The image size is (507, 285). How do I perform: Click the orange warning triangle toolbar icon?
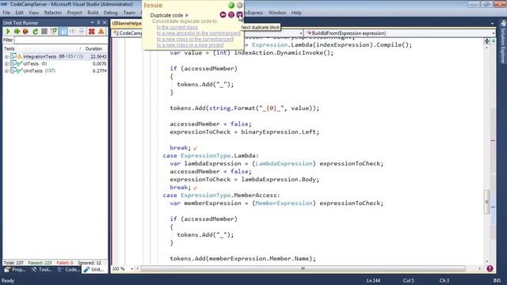(101, 32)
